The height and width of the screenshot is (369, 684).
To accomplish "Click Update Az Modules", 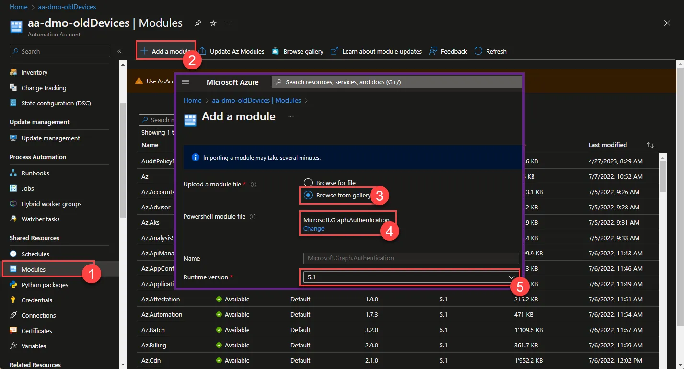I will pyautogui.click(x=232, y=51).
